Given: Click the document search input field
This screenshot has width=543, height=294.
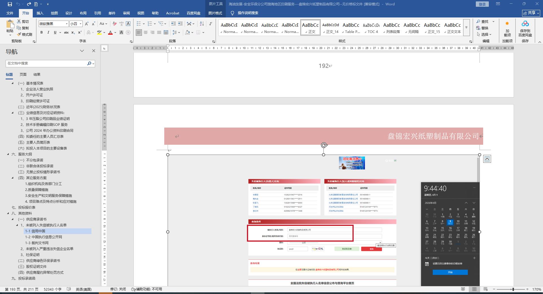Looking at the screenshot, I should click(x=47, y=63).
